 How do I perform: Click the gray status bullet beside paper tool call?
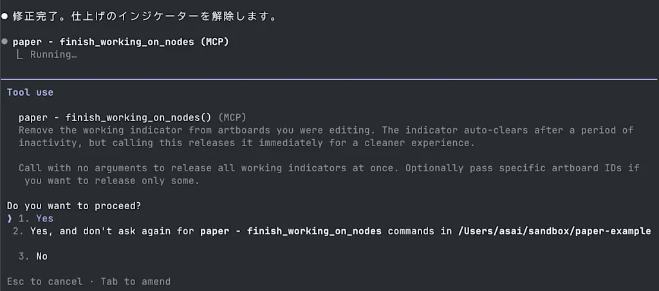pyautogui.click(x=5, y=42)
